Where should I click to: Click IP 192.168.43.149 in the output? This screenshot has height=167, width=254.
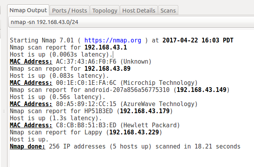tap(201, 90)
